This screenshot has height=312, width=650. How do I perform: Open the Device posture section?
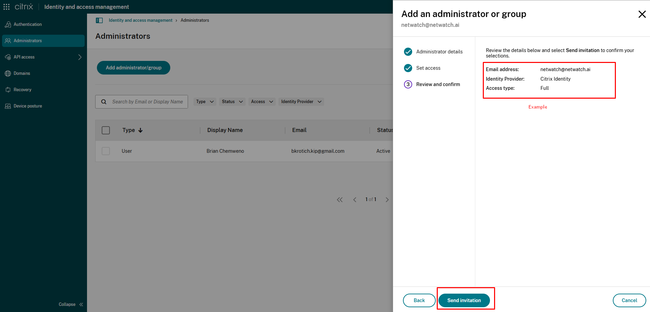pos(27,106)
